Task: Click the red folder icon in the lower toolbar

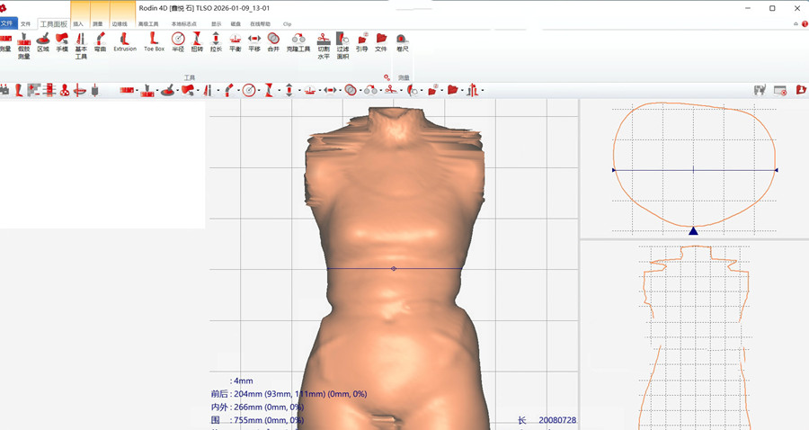Action: coord(452,90)
